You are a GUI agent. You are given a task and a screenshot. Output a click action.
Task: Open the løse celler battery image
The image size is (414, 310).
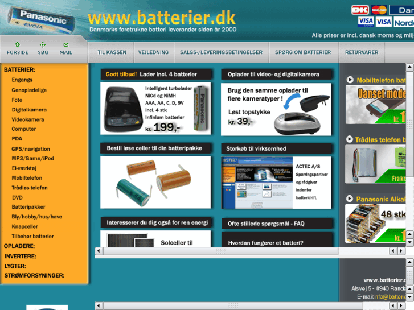pyautogui.click(x=155, y=182)
